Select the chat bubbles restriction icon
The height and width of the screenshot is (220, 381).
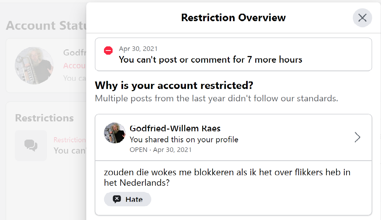point(31,146)
